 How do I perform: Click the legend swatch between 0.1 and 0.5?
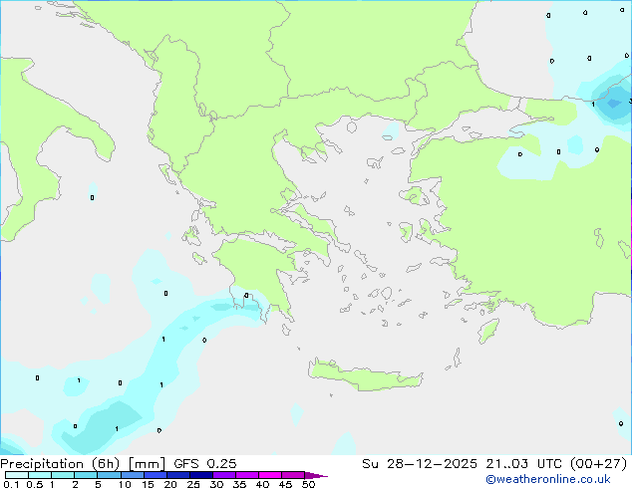pos(17,475)
